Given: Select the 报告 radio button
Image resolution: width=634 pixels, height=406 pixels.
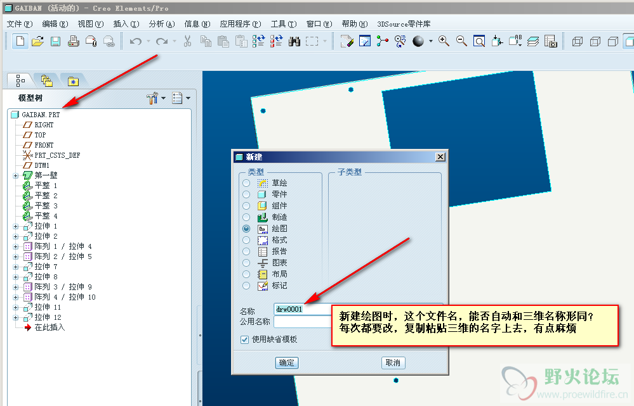Looking at the screenshot, I should (x=246, y=251).
